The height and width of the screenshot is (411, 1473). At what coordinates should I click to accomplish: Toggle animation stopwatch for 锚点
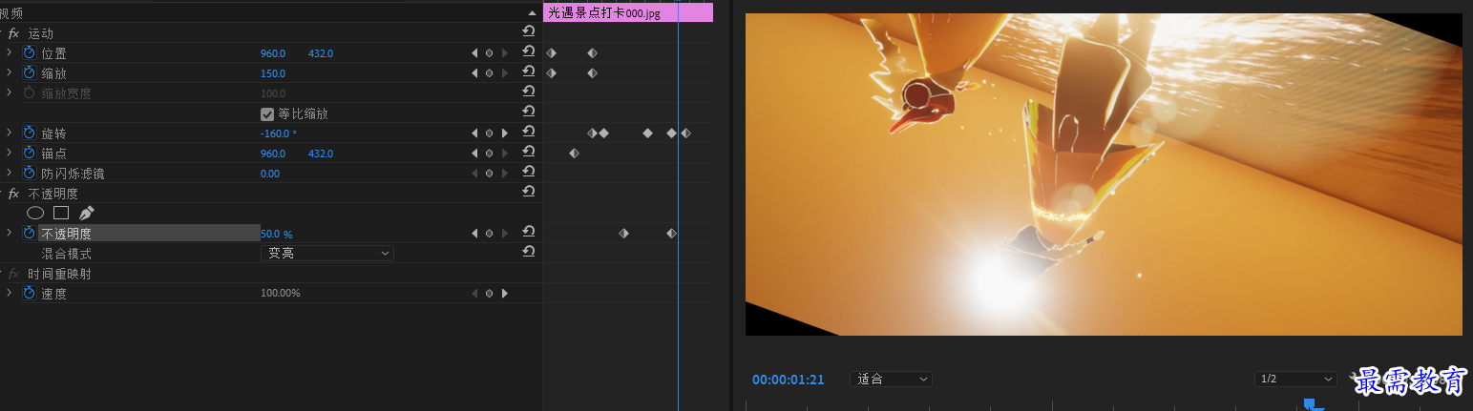(x=29, y=153)
